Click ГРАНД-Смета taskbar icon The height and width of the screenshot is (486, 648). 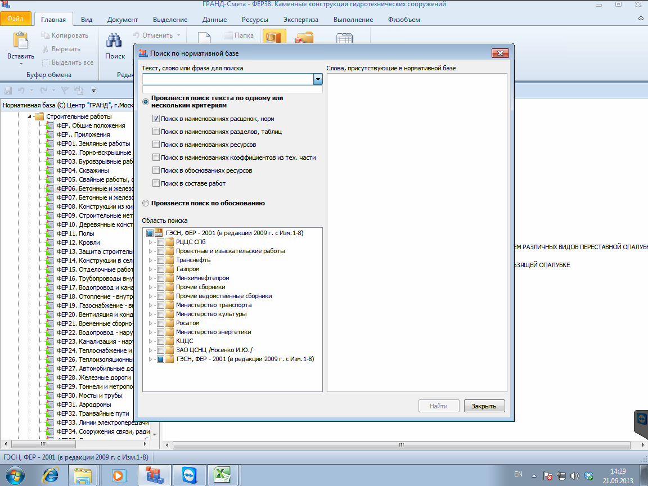(x=154, y=475)
